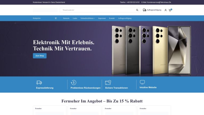Open the Startseite menu item
This screenshot has height=115, width=204.
(x=66, y=18)
